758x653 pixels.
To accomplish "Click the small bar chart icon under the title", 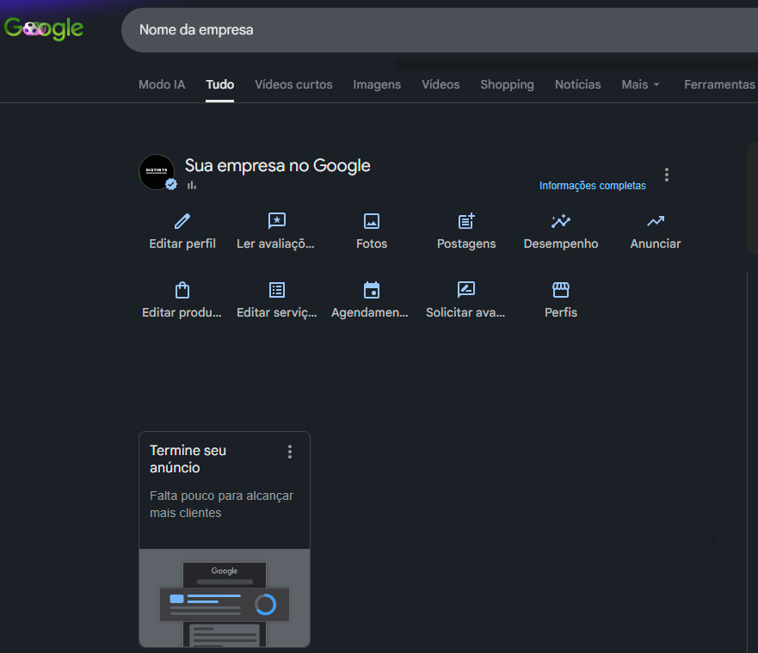I will pos(192,185).
